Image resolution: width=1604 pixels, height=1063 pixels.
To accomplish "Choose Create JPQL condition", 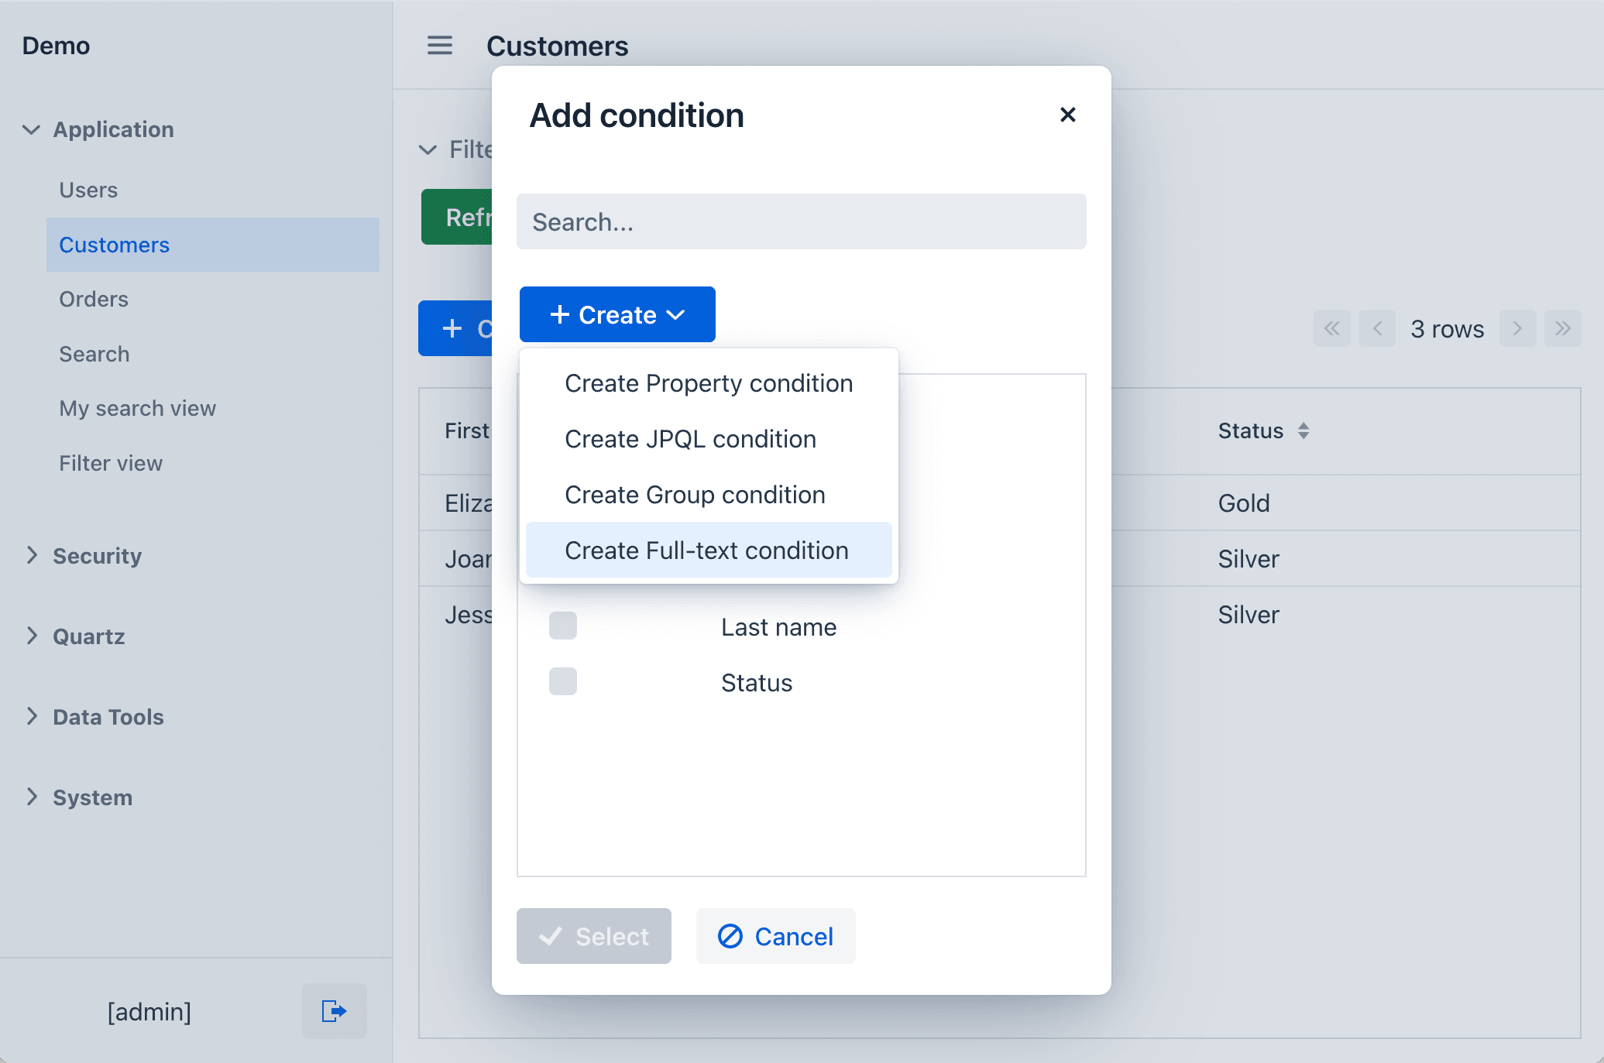I will coord(690,439).
